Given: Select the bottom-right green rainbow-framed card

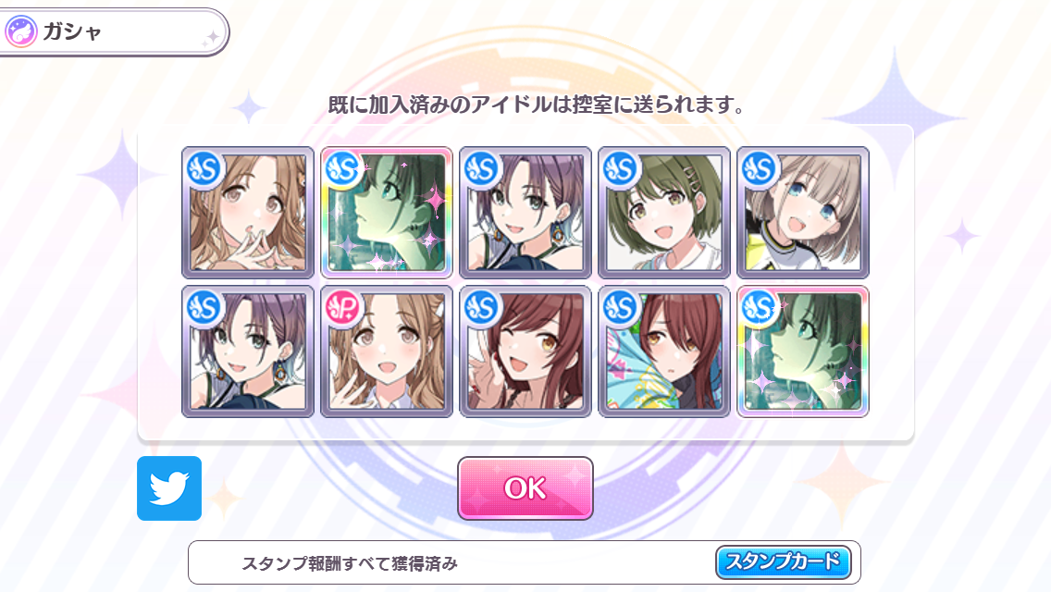Looking at the screenshot, I should (x=803, y=351).
